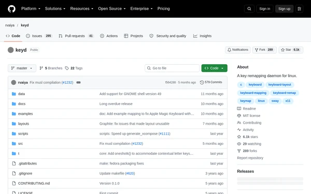Click the scripts folder icon
The image size is (311, 194).
[13, 133]
